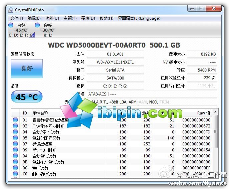Select the 断电撤销次数 row

pyautogui.click(x=112, y=174)
